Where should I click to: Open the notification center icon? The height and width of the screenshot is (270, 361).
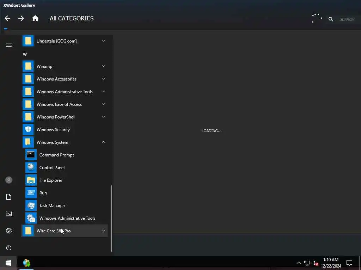point(349,263)
